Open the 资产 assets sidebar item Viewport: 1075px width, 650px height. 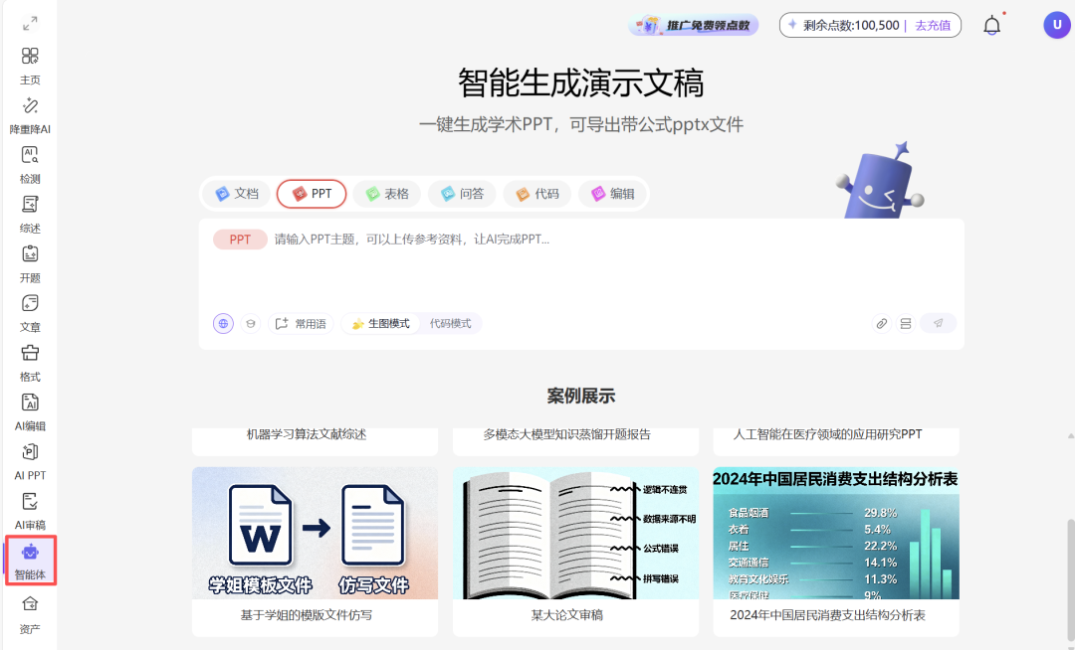(x=30, y=614)
